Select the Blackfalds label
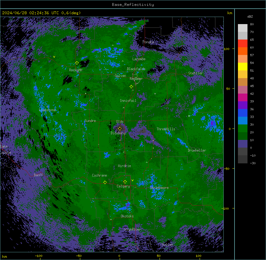 coord(136,69)
